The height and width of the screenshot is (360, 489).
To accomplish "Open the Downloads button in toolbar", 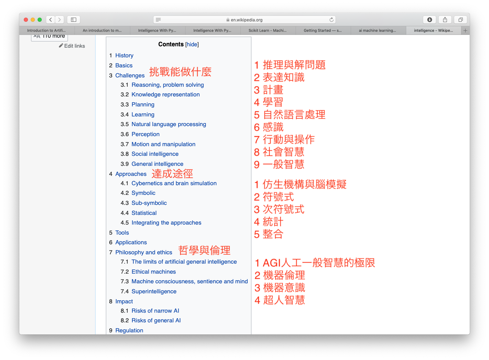I will 429,20.
